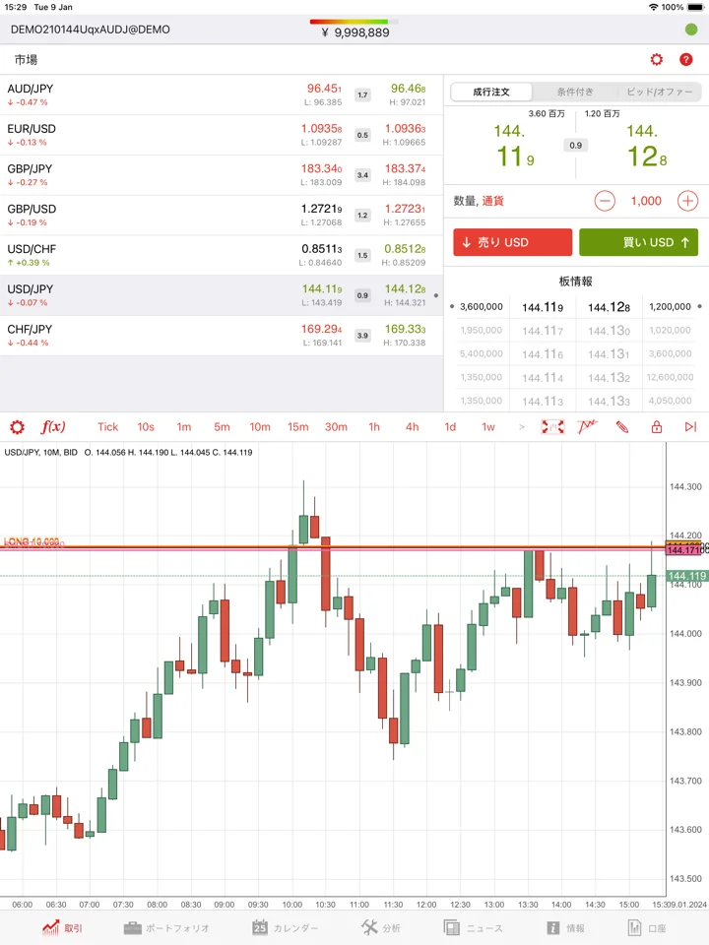Viewport: 709px width, 945px height.
Task: Toggle chart fullscreen expand icon
Action: click(552, 427)
